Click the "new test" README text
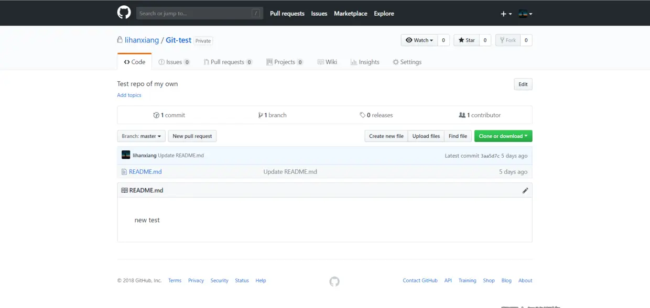650x308 pixels. (147, 220)
